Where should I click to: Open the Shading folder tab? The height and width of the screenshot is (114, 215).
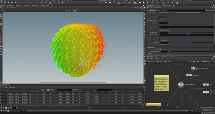pos(150,54)
